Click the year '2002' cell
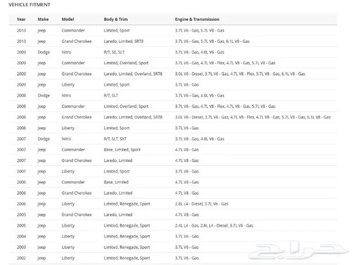Image resolution: width=352 pixels, height=265 pixels. click(x=21, y=258)
